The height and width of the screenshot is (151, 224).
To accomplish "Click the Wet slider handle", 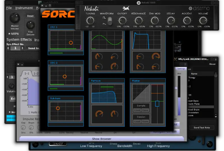I will tap(176, 88).
